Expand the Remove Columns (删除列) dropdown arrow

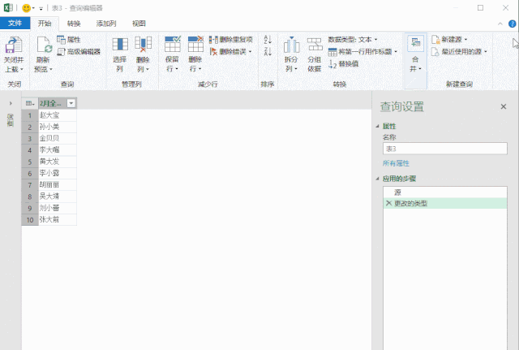point(148,70)
